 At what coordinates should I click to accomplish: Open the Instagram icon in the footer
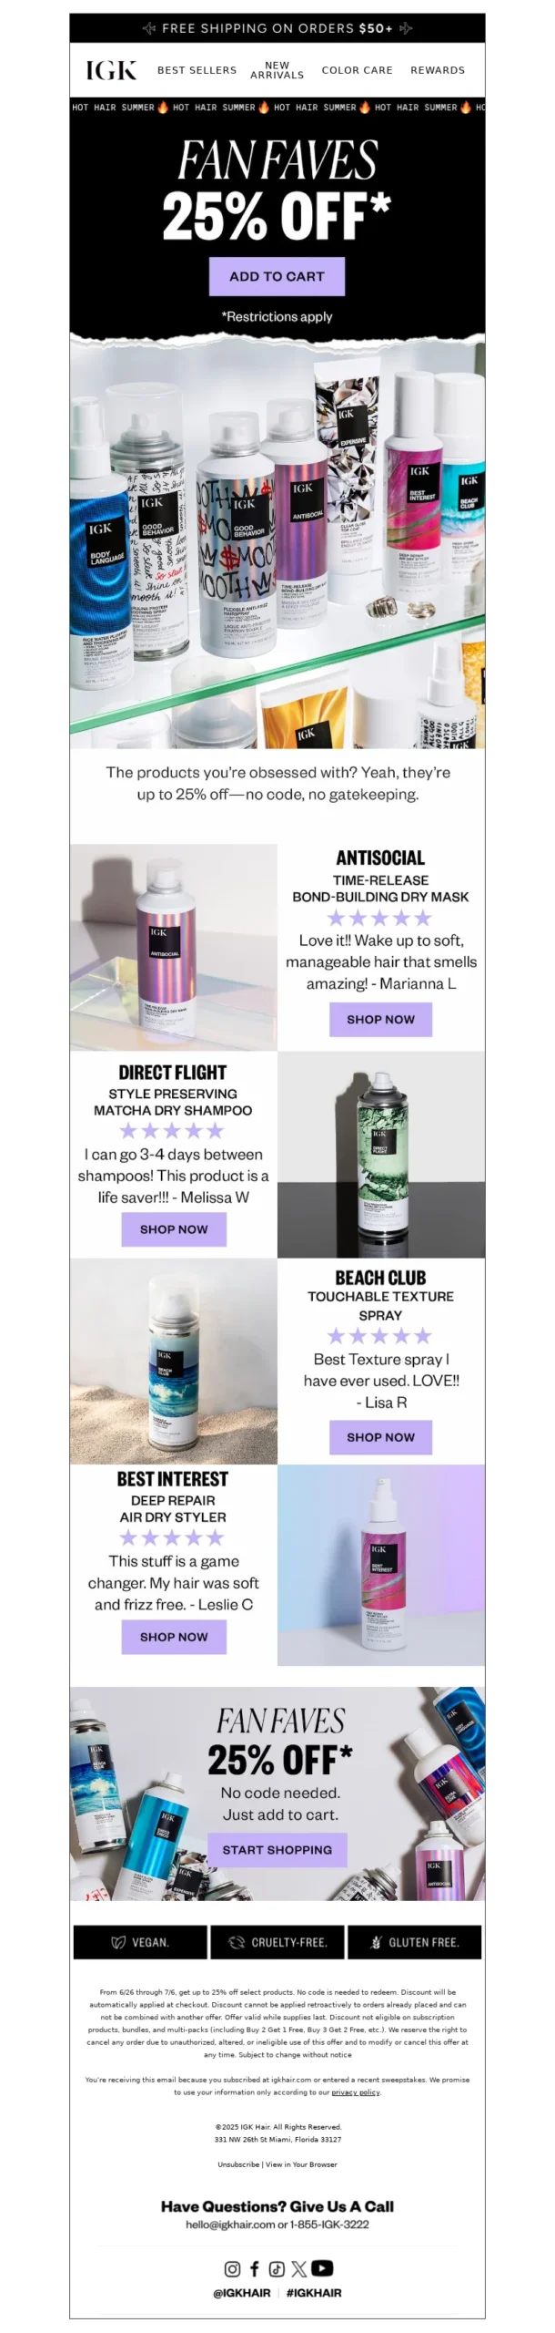[x=232, y=2268]
